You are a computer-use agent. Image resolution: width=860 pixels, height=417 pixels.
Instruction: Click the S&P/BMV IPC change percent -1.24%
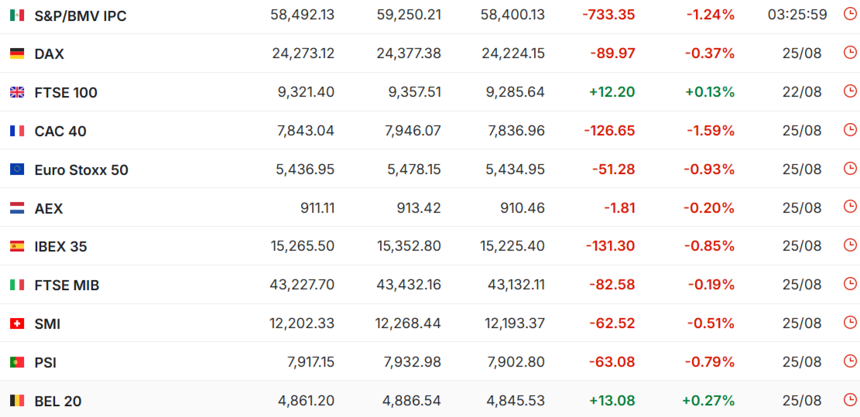point(711,15)
